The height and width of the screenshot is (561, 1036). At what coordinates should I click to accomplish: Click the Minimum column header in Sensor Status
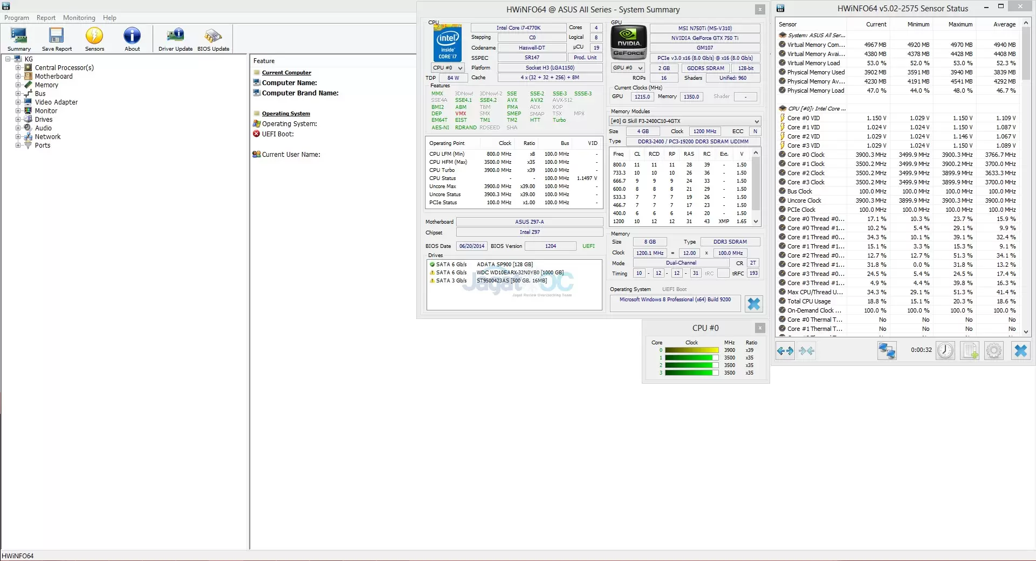(918, 24)
